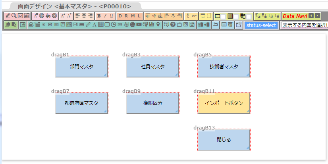Insert a map pin component
The height and width of the screenshot is (164, 328).
pyautogui.click(x=158, y=25)
